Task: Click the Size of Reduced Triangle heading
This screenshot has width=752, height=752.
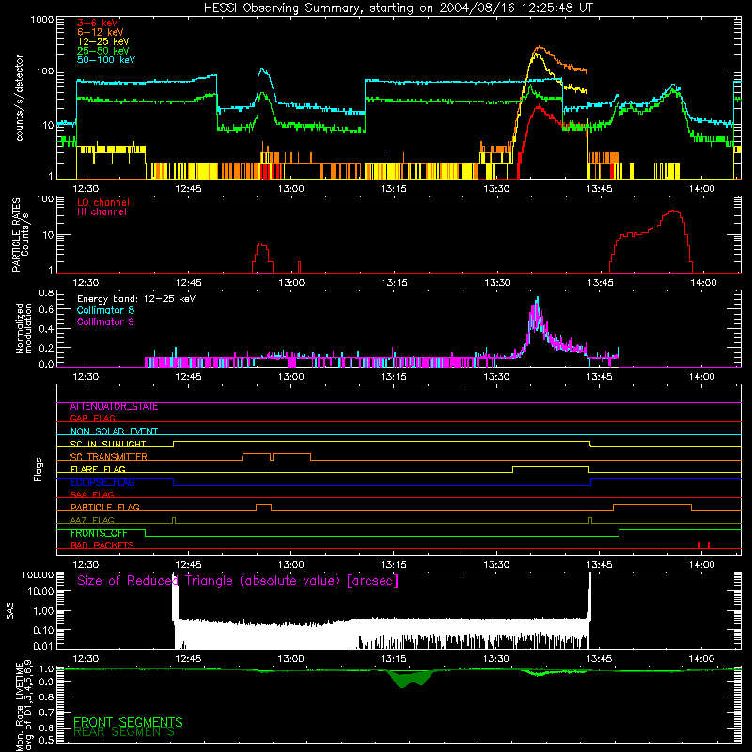Action: [238, 581]
